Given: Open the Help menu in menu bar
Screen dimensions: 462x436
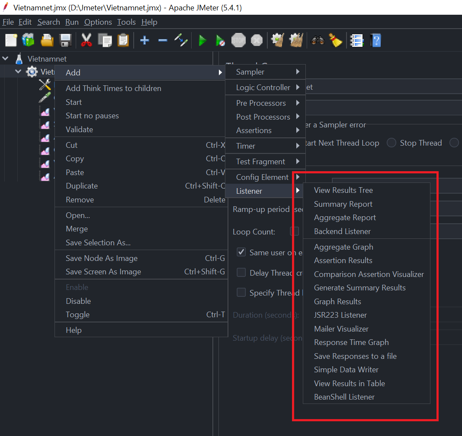Looking at the screenshot, I should tap(149, 22).
